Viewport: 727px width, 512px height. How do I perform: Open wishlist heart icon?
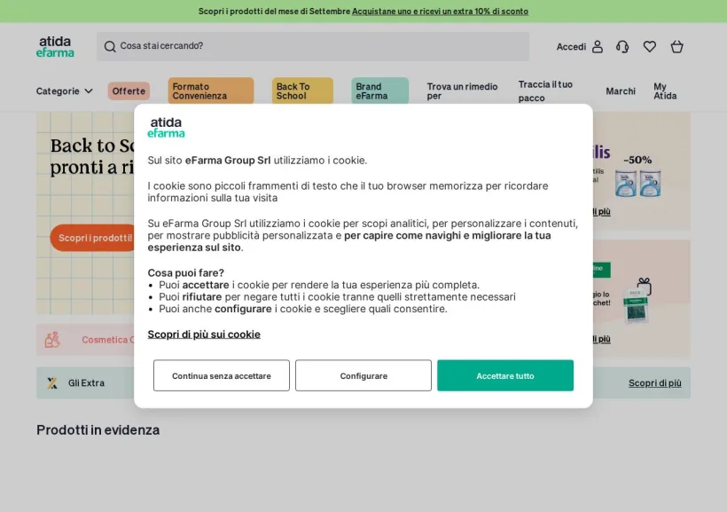(x=650, y=46)
